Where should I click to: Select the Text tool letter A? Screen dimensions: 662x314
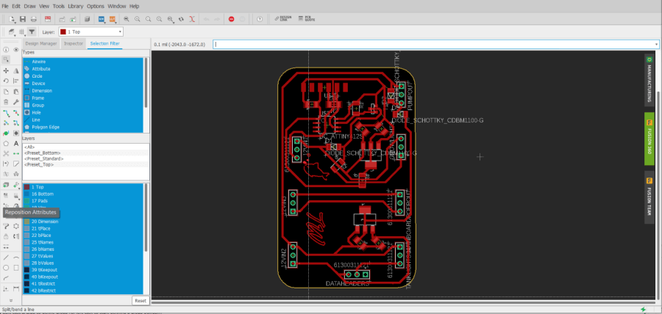(x=16, y=144)
